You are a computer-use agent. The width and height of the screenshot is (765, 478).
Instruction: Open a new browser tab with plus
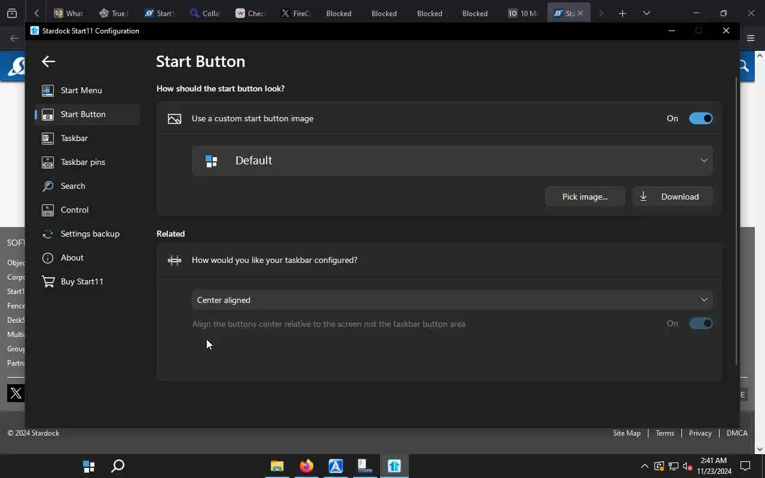(622, 13)
